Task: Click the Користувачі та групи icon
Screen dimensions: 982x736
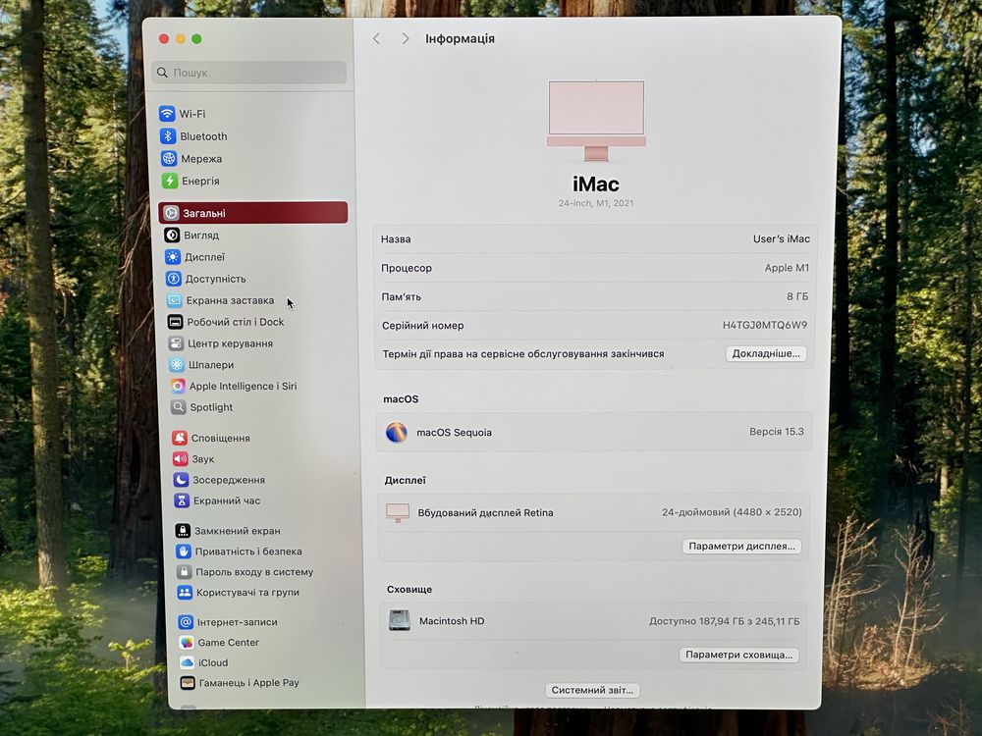Action: click(x=185, y=592)
